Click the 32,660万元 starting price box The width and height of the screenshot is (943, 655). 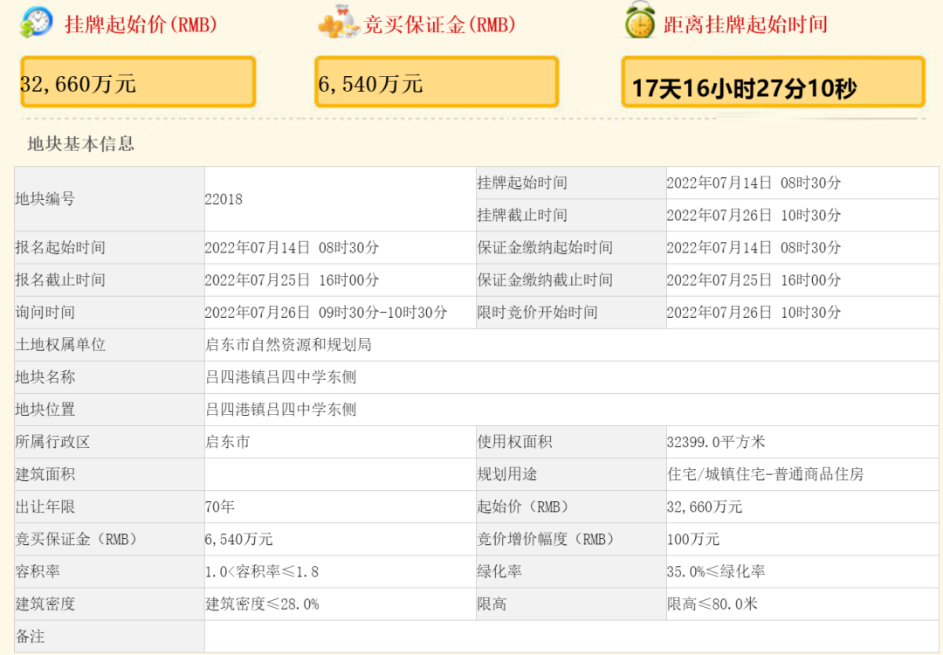[138, 82]
